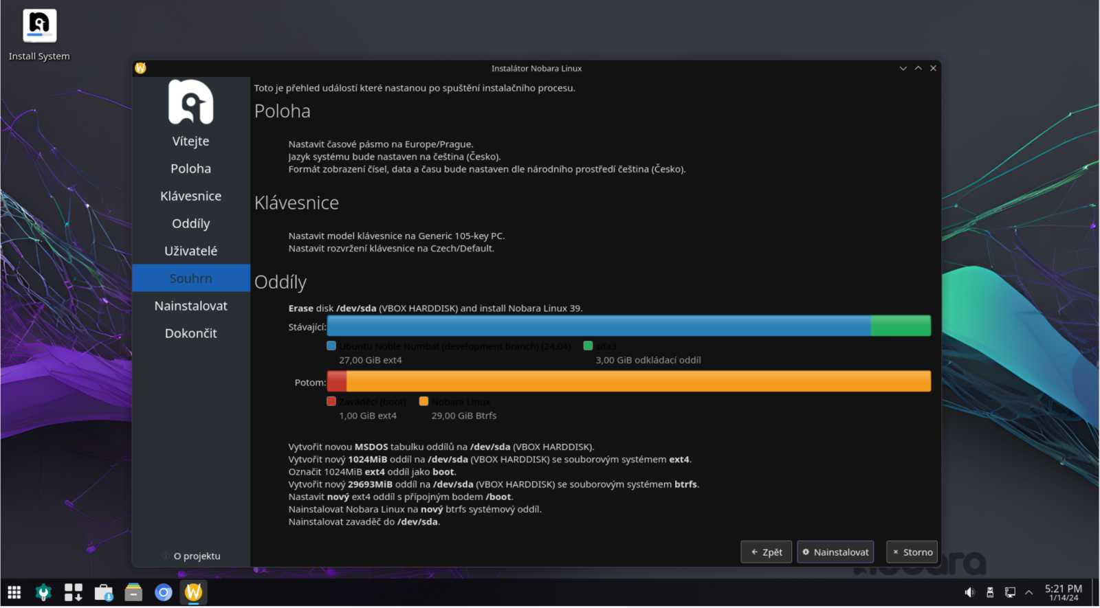Open O projektu about link
The width and height of the screenshot is (1100, 608).
(192, 556)
